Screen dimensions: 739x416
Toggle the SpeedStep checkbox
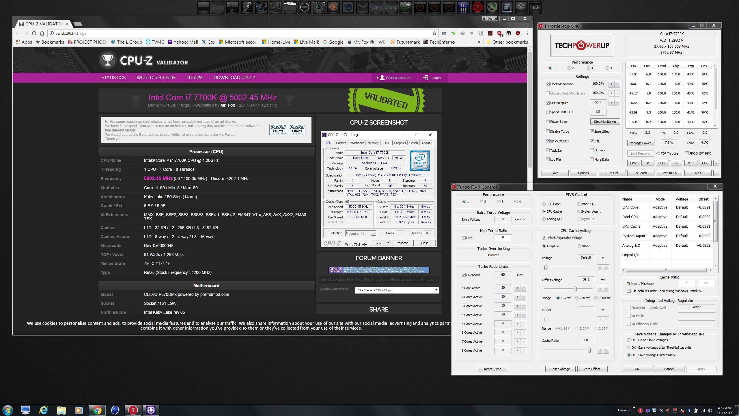pyautogui.click(x=592, y=131)
